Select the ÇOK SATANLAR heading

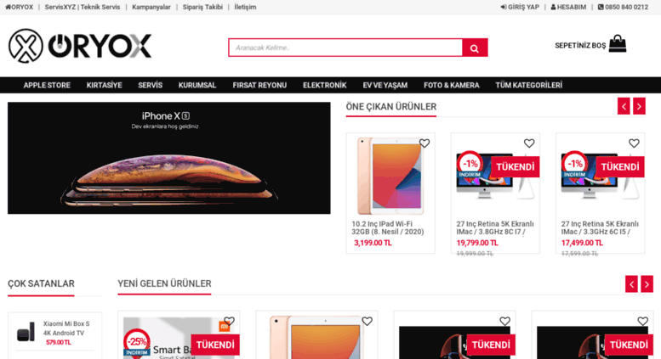(41, 283)
